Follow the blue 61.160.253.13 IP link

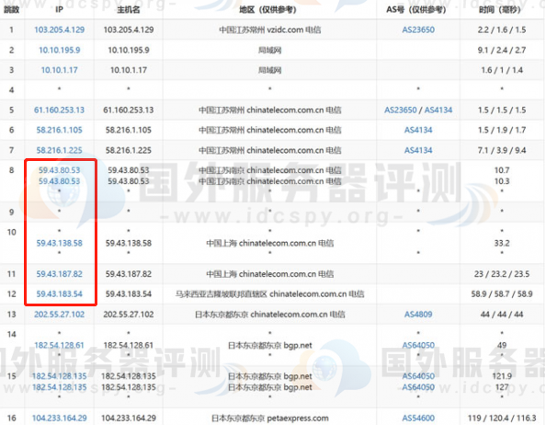tap(60, 110)
